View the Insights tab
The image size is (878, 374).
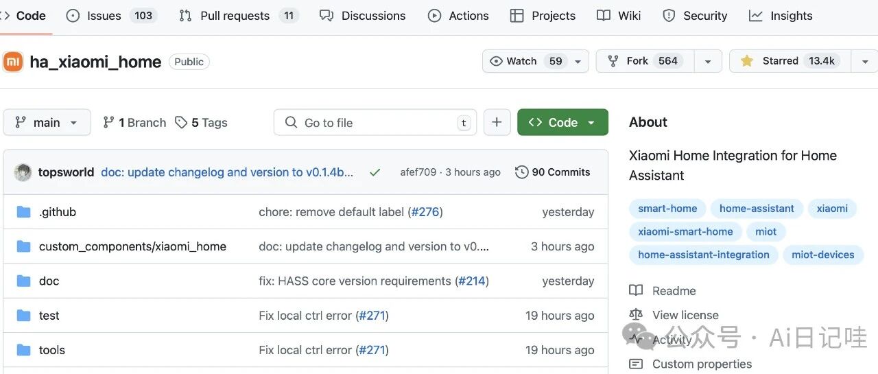click(x=781, y=16)
